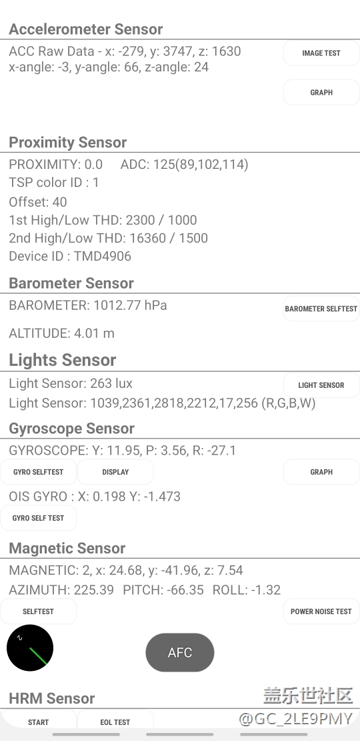Image resolution: width=360 pixels, height=741 pixels.
Task: Tap the Light Sensor lux reading
Action: pyautogui.click(x=71, y=383)
